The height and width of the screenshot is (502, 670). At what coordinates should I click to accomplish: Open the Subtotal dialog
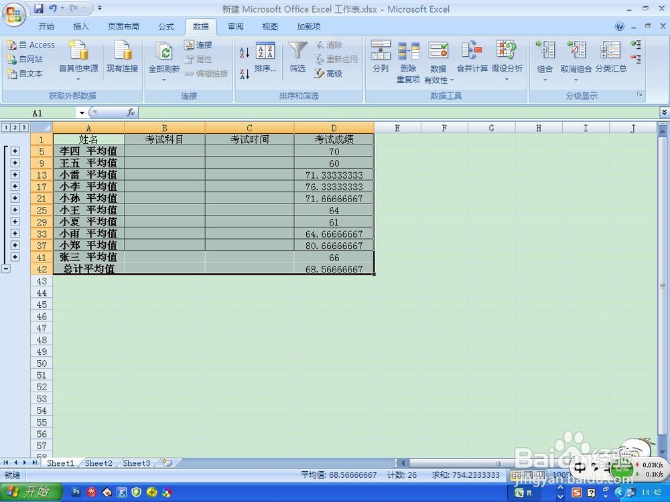click(611, 56)
